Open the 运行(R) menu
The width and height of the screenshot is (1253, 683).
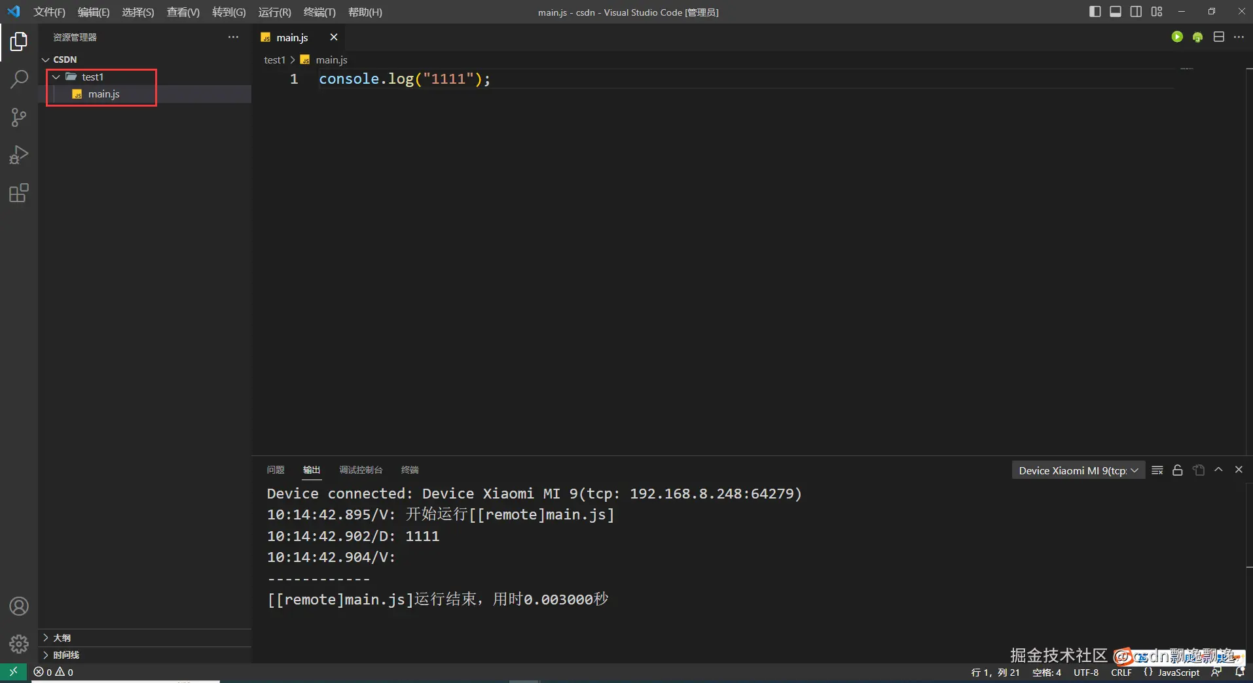click(274, 12)
